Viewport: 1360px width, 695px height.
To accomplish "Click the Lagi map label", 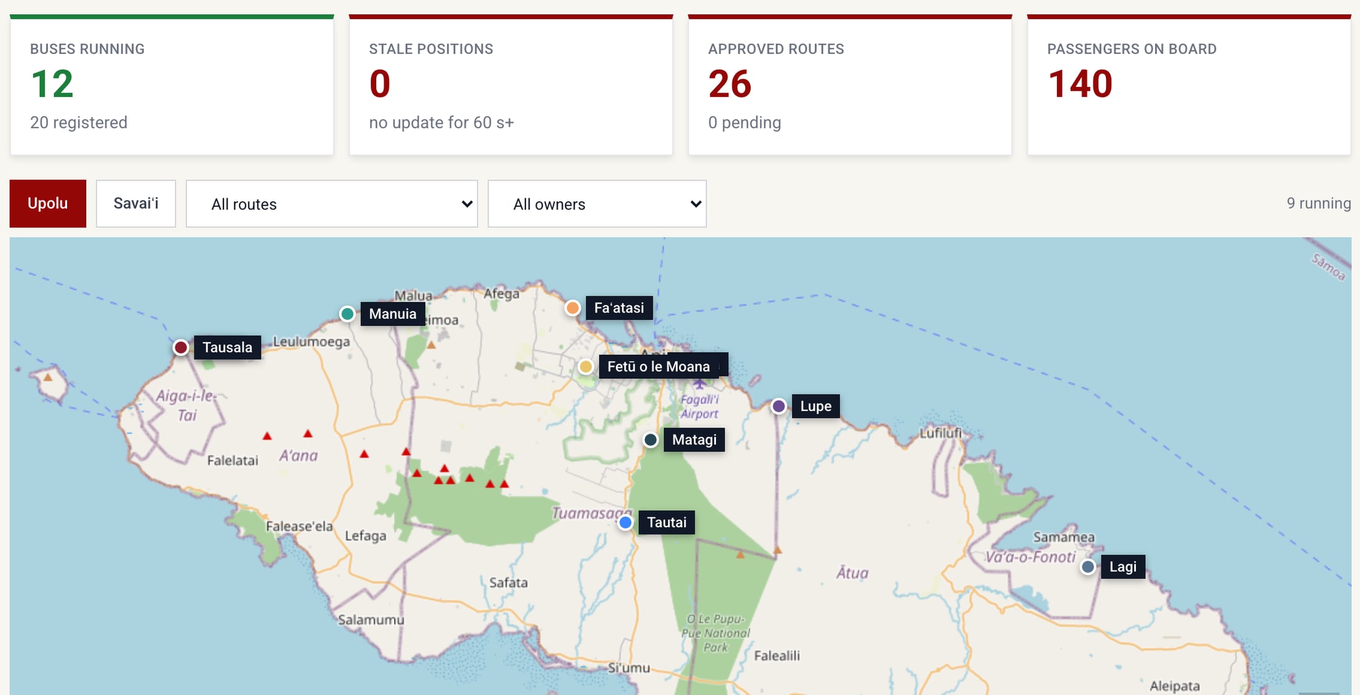I will point(1123,566).
